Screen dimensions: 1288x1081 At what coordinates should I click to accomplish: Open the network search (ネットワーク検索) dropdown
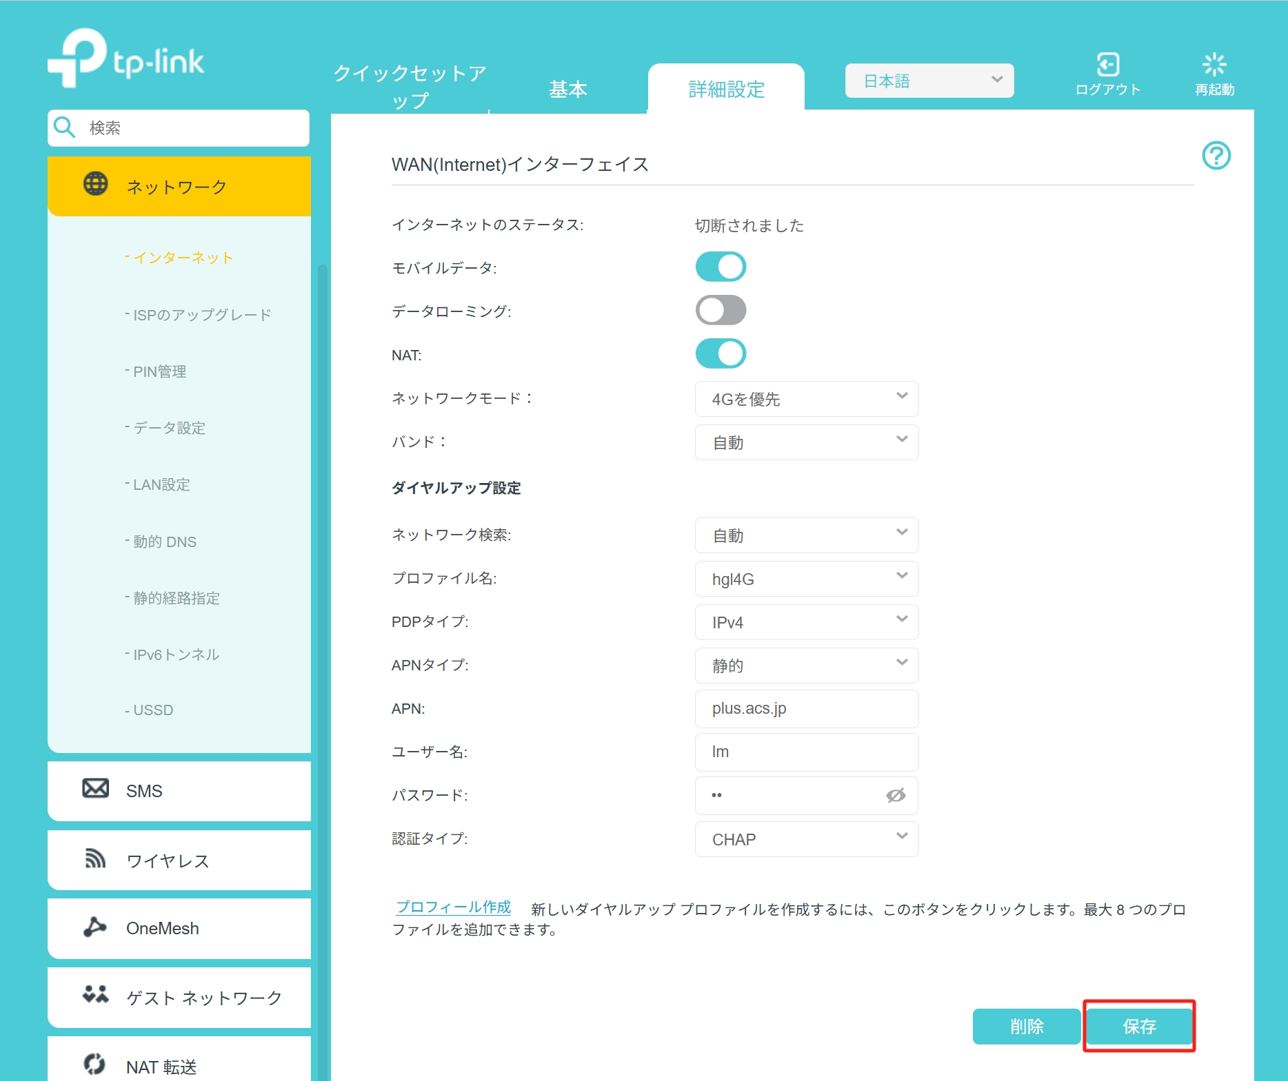click(x=807, y=535)
